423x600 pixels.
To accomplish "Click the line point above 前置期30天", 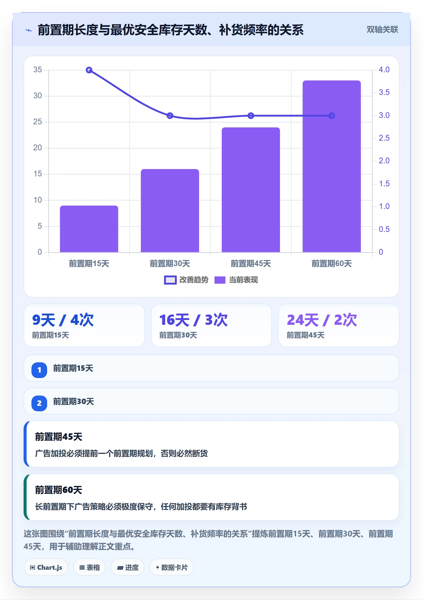I will pos(170,116).
